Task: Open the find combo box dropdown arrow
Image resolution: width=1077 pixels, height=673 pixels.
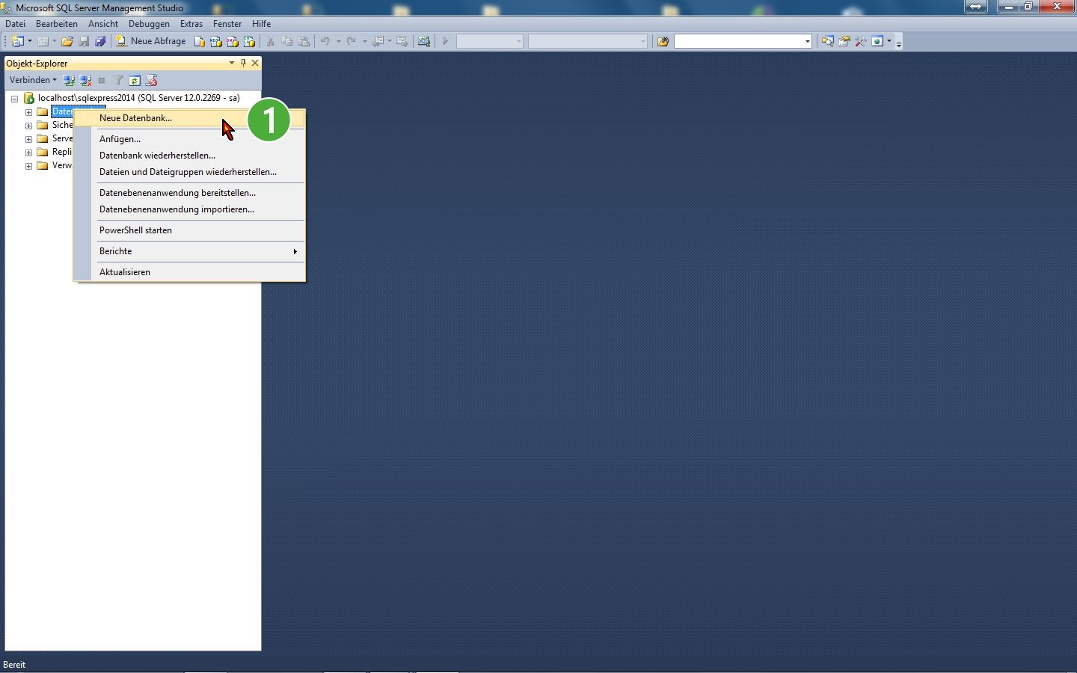Action: (808, 41)
